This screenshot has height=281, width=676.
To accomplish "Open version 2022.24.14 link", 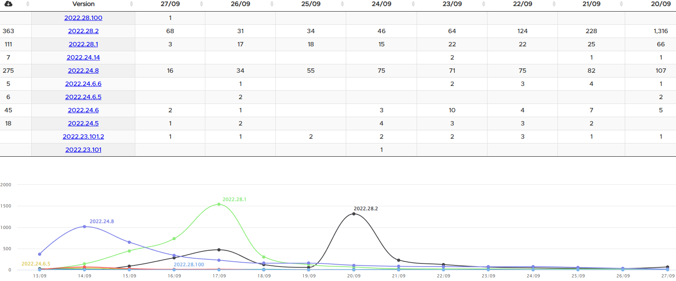I will (83, 58).
